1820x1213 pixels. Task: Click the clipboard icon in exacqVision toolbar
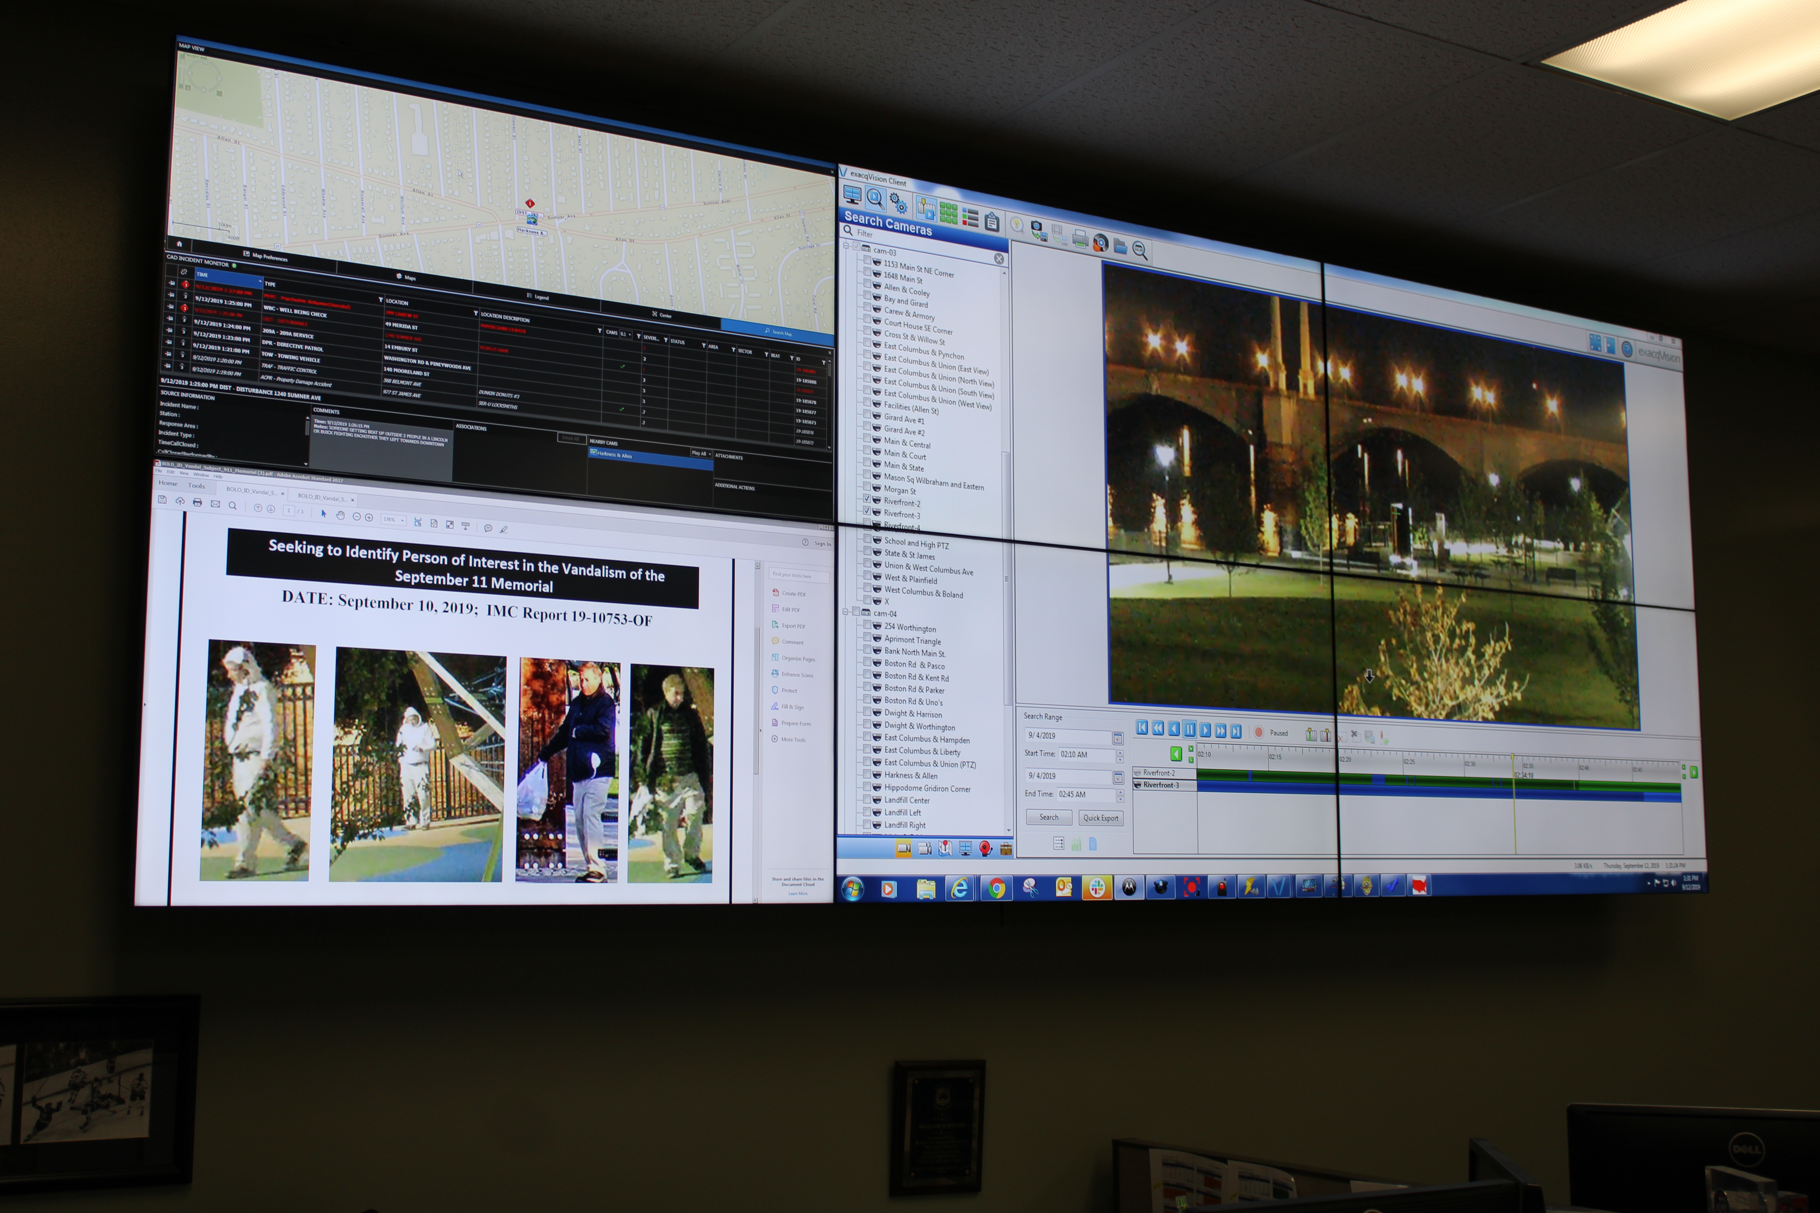[x=992, y=222]
